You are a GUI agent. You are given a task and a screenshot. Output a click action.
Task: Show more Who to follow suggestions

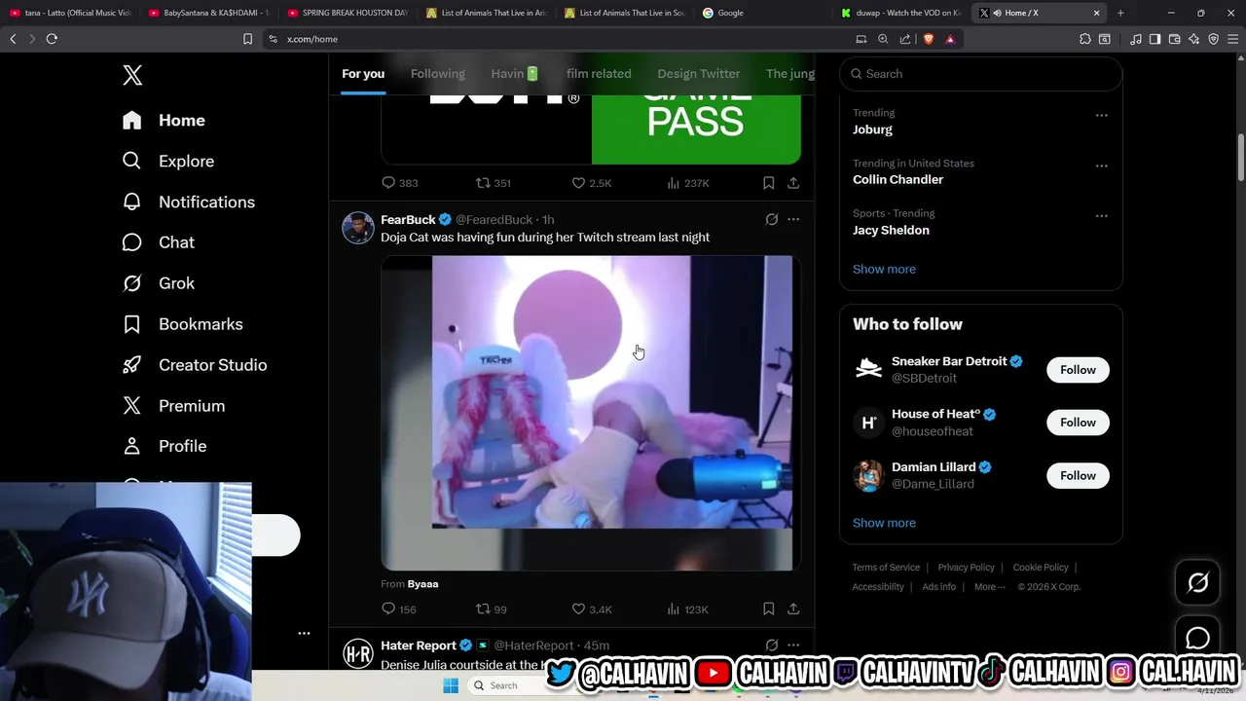(884, 523)
